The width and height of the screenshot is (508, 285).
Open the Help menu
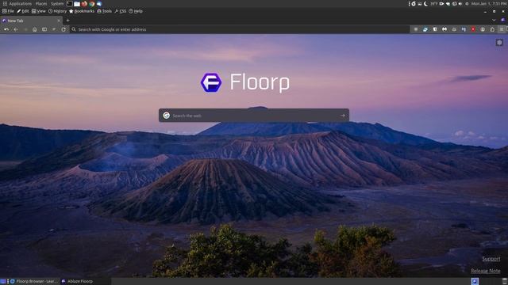[x=136, y=11]
